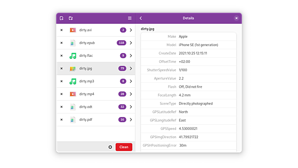Image resolution: width=298 pixels, height=168 pixels.
Task: Show metadata details for dirty.mp3 via chevron
Action: click(131, 81)
